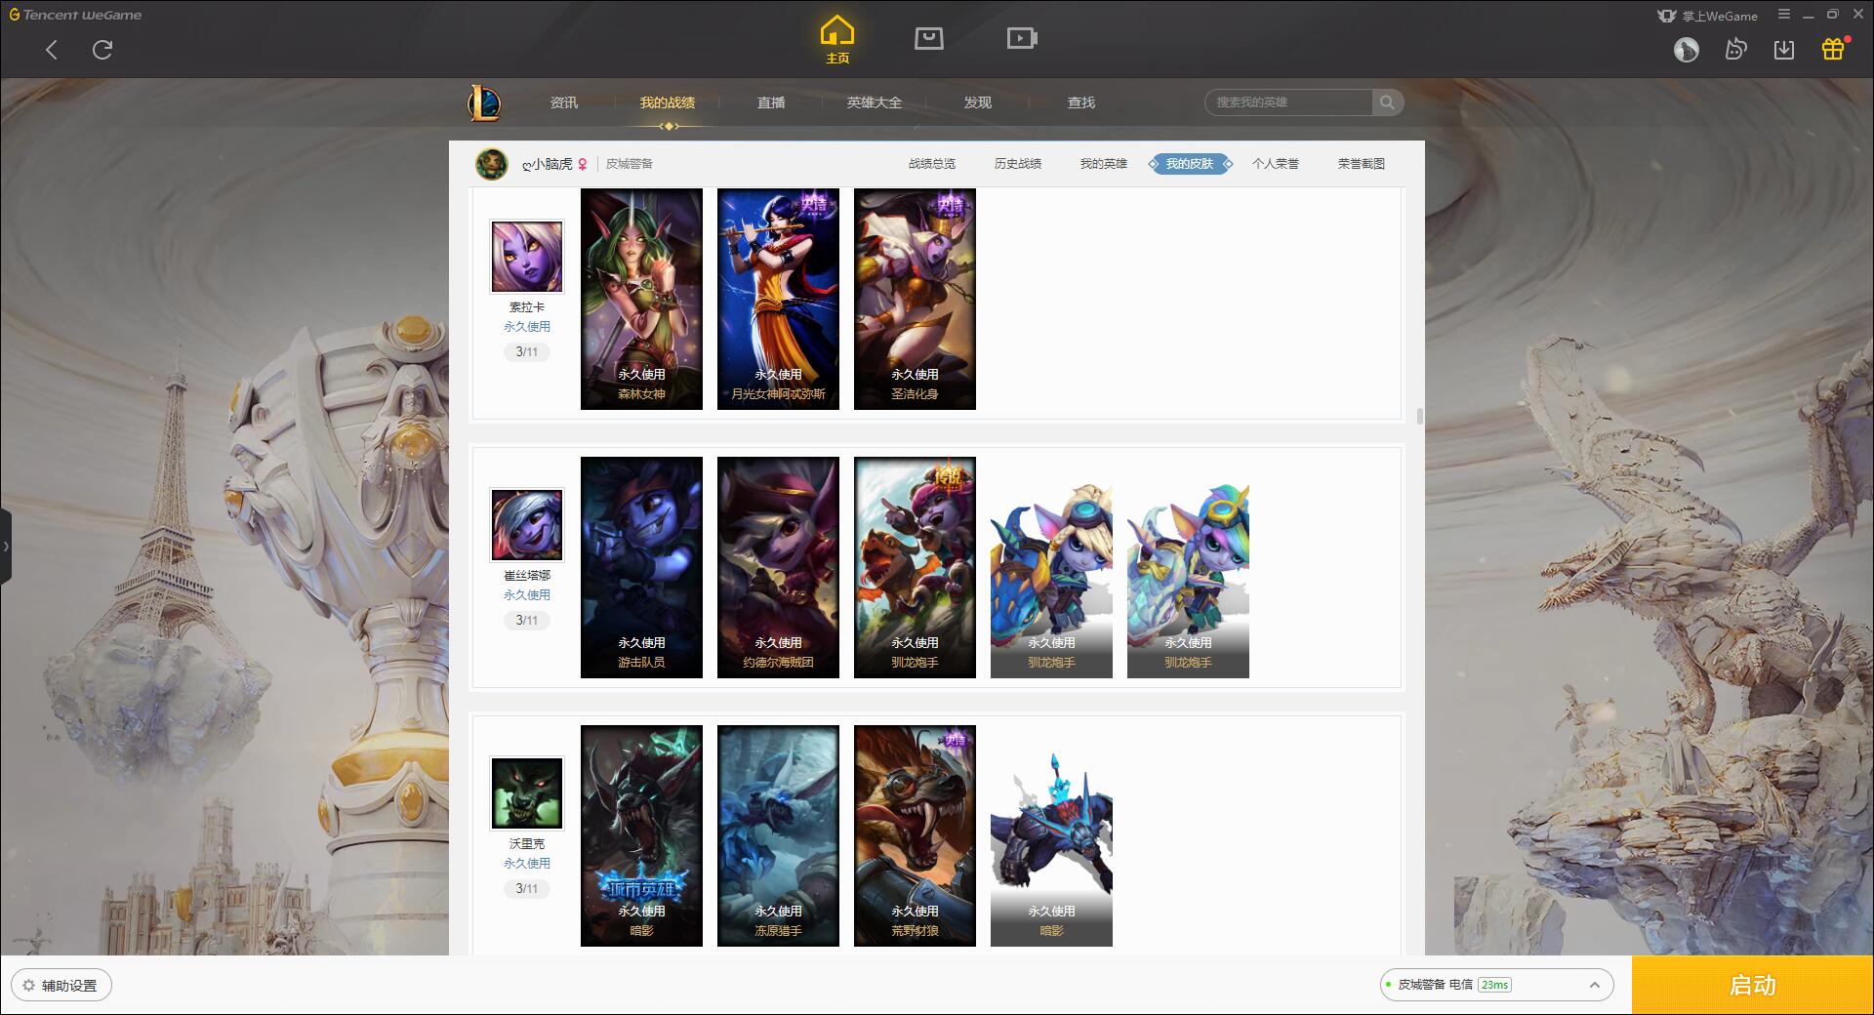
Task: Open the user avatar icon in top right
Action: tap(1687, 50)
